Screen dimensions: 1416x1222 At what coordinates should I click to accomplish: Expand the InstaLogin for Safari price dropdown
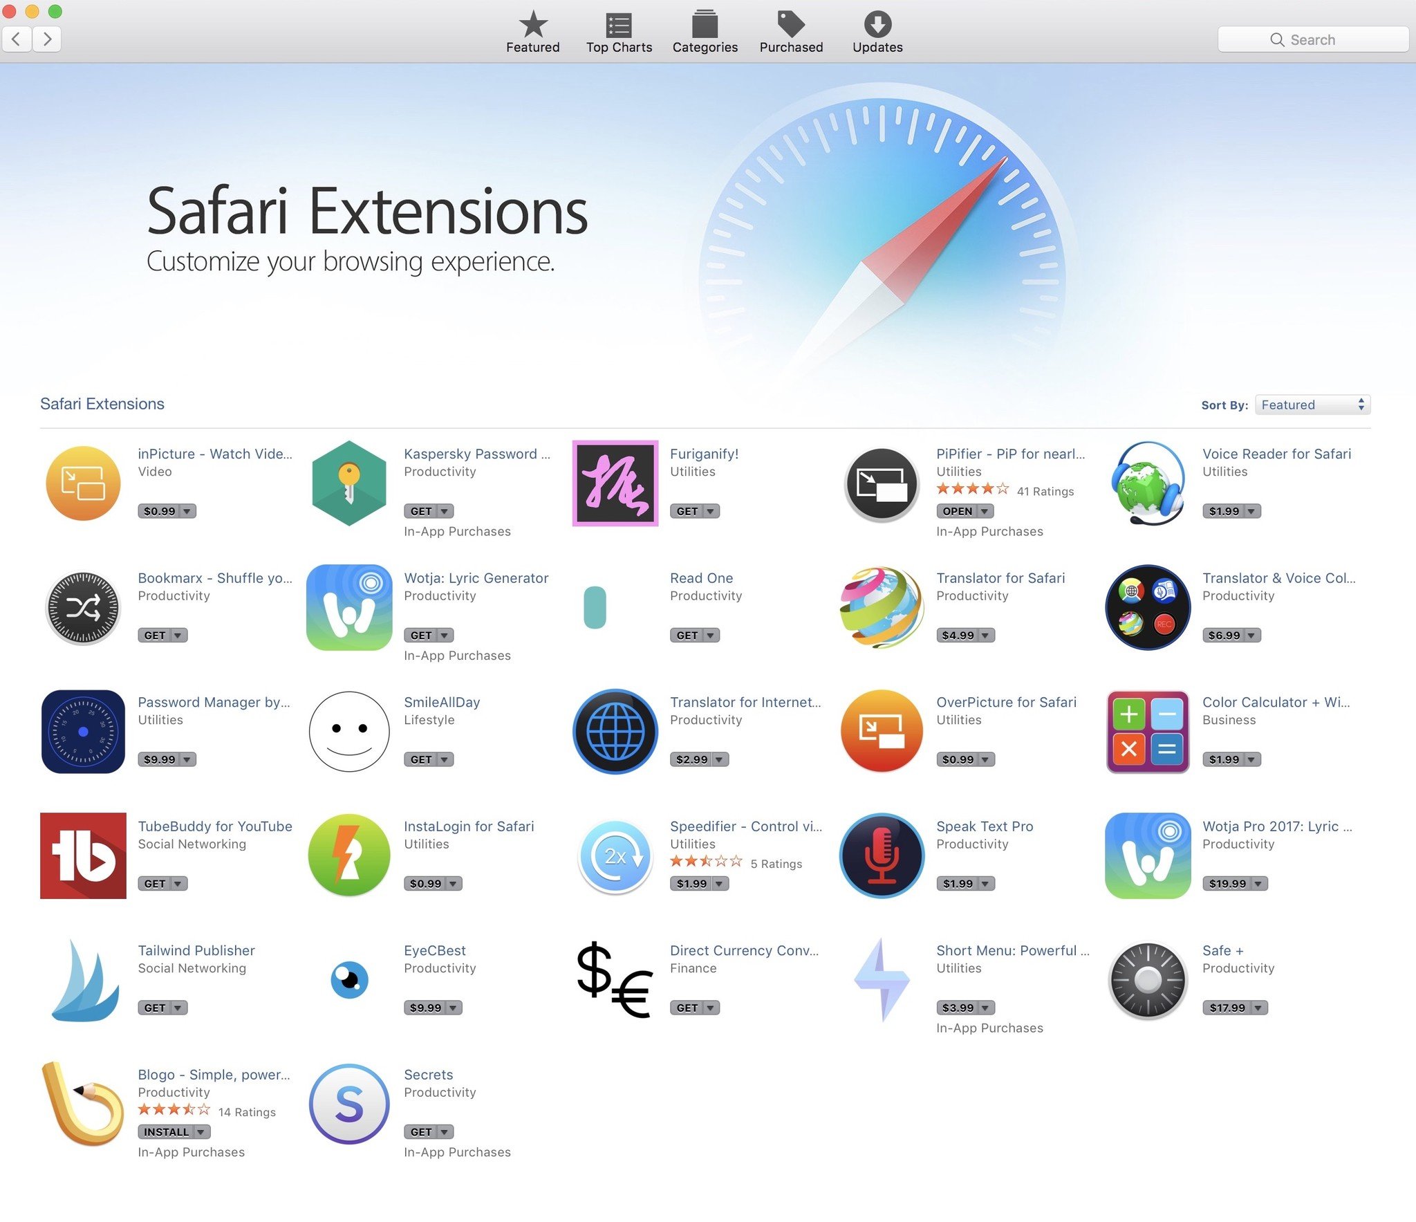[450, 881]
